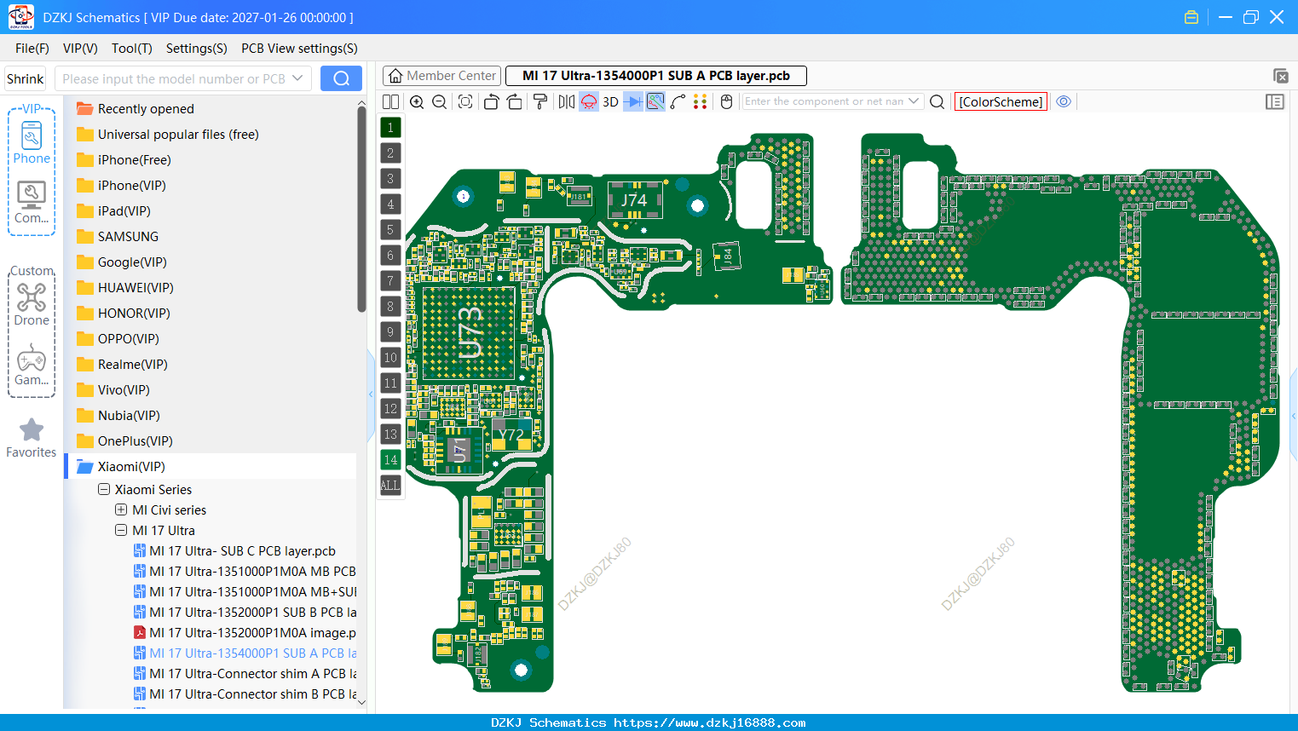Click the toolbox icon in title bar
The width and height of the screenshot is (1298, 731).
click(x=1191, y=17)
